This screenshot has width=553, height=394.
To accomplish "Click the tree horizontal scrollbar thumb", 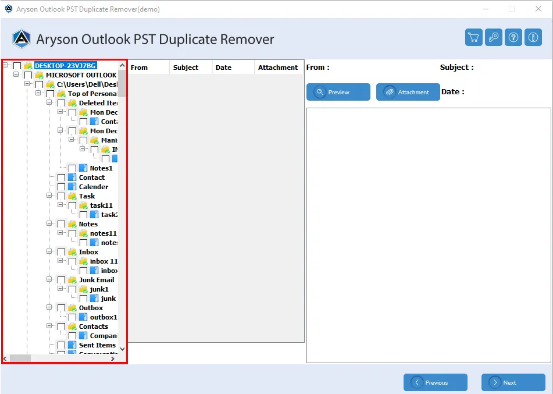I will [x=20, y=358].
